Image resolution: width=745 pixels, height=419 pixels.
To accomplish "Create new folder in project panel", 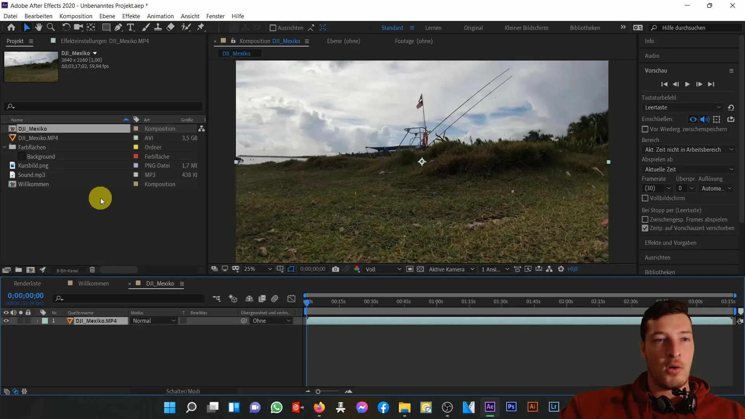I will [18, 270].
